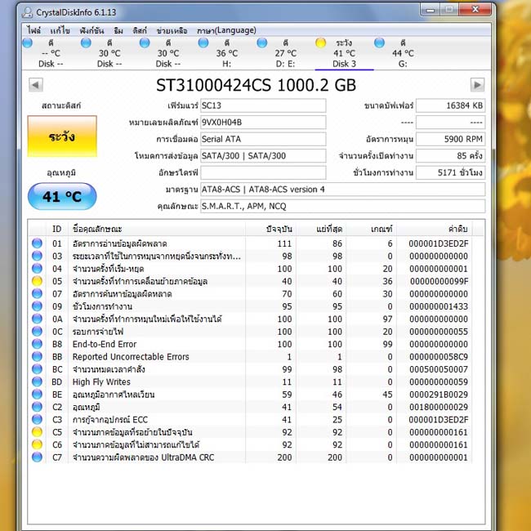Open the ฟังก์ชัน menu
This screenshot has height=531, width=531.
pyautogui.click(x=91, y=30)
